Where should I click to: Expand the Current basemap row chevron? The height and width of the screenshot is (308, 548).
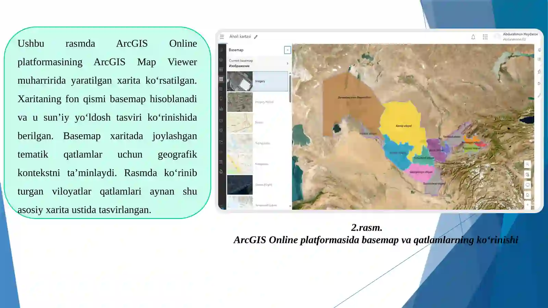[x=287, y=63]
